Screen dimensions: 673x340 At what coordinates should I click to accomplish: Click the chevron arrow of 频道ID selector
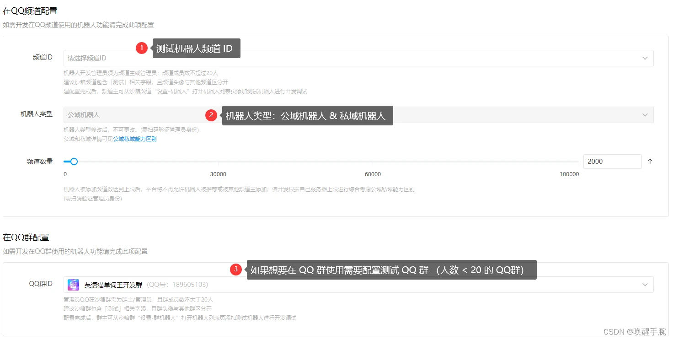[x=645, y=58]
